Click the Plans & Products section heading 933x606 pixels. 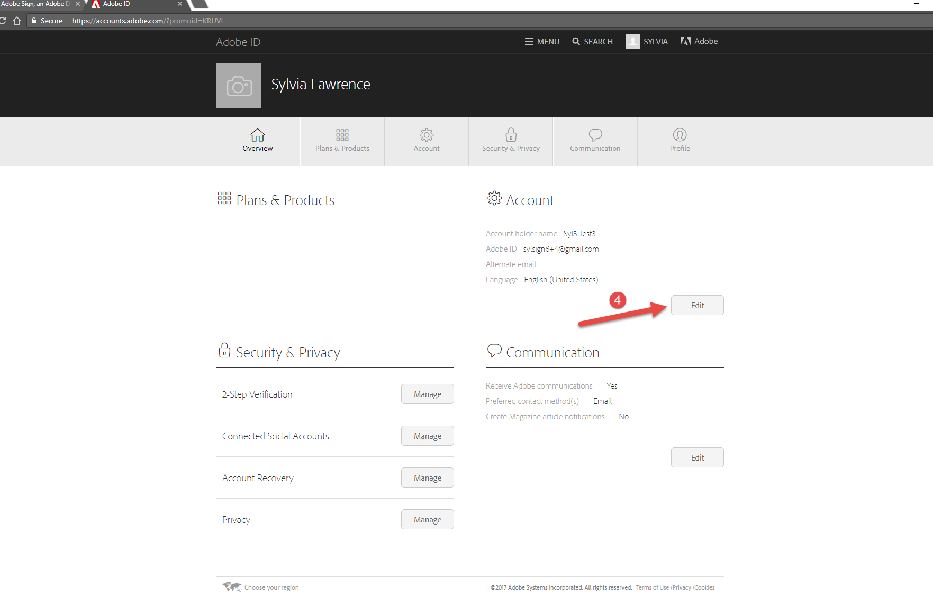pyautogui.click(x=285, y=200)
